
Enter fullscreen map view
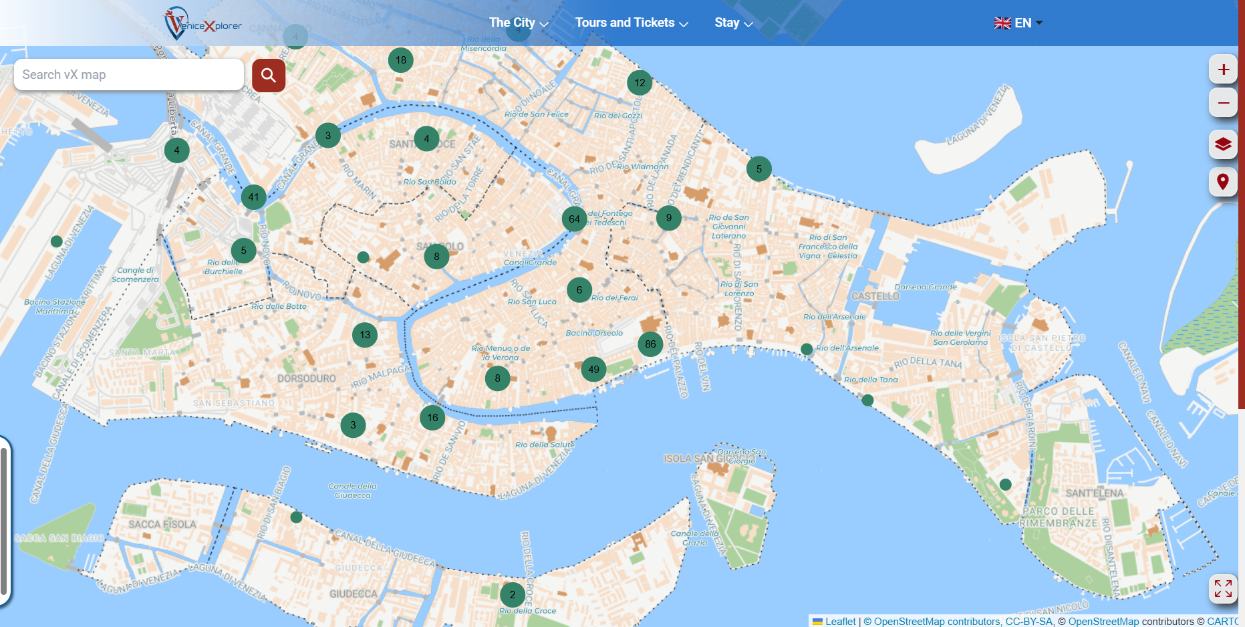point(1224,589)
